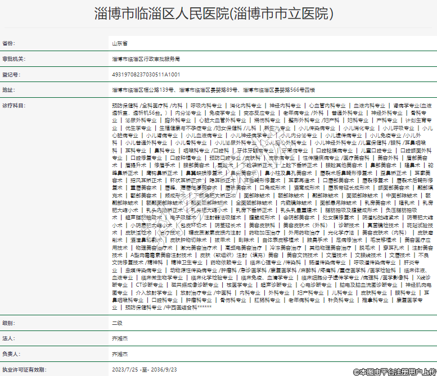
Task: Select registration number 49319708237030511A1001
Action: (146, 74)
